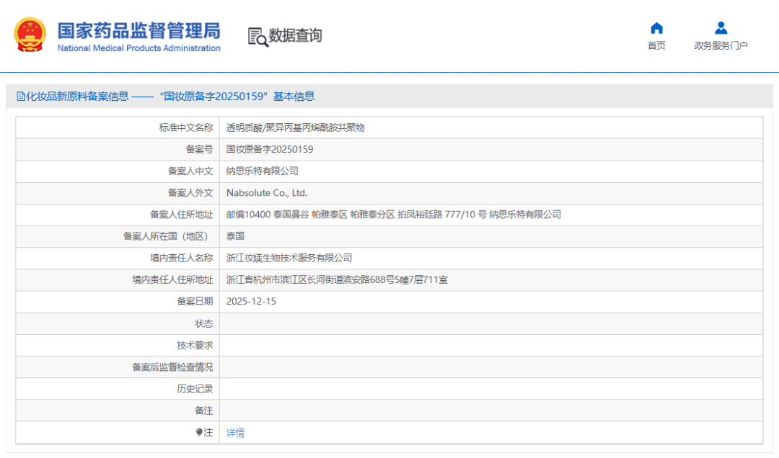779x458 pixels.
Task: Click the 备案日期 value 2025-12-15
Action: (251, 301)
